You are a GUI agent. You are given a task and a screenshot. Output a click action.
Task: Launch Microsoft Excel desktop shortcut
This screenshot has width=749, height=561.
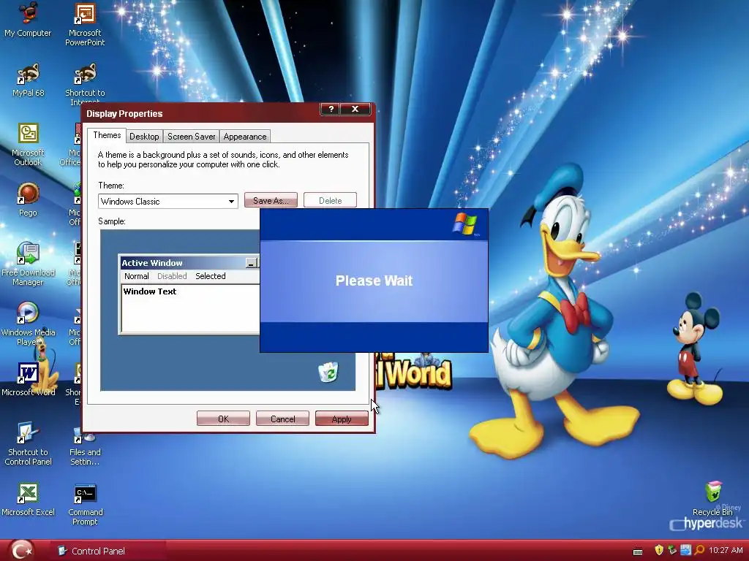pos(29,499)
